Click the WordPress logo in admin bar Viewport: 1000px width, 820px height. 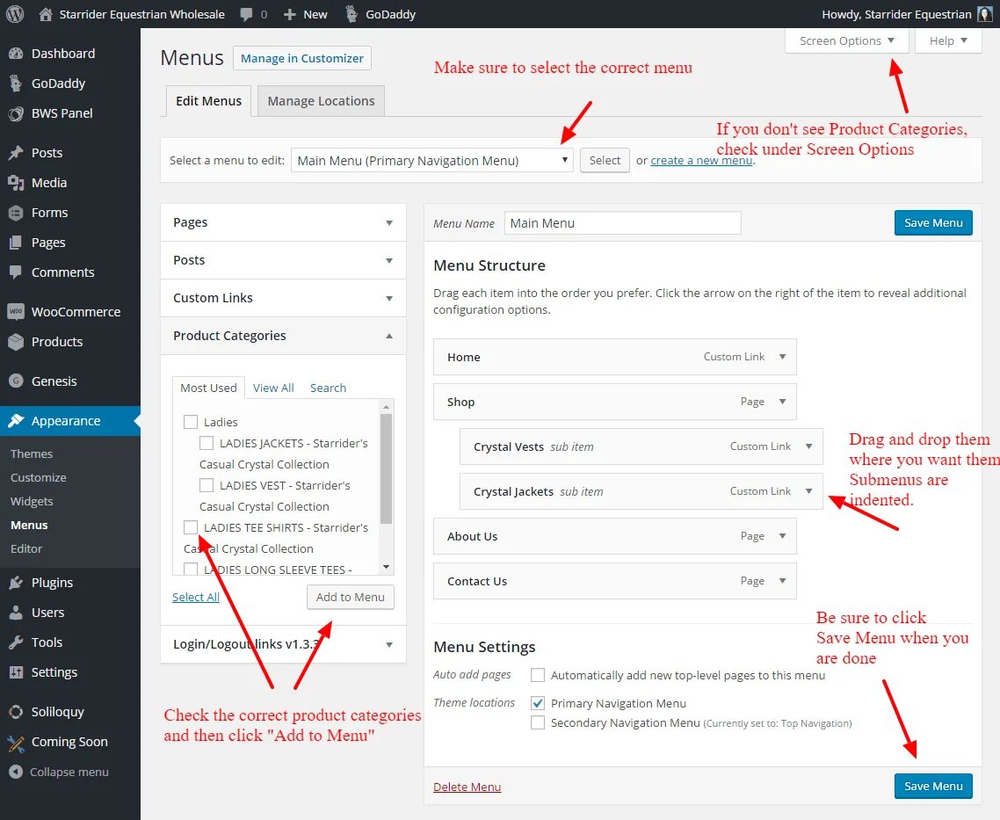(15, 14)
